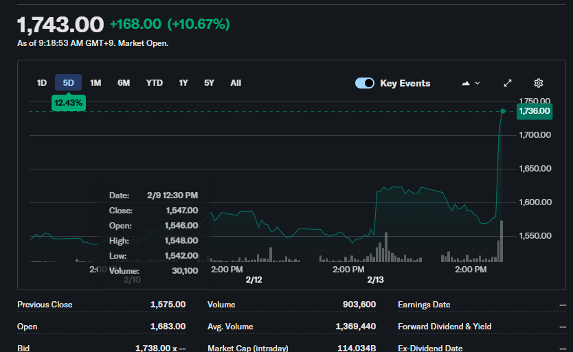Click the 1,575.00 previous close value
Image resolution: width=573 pixels, height=352 pixels.
(x=168, y=305)
